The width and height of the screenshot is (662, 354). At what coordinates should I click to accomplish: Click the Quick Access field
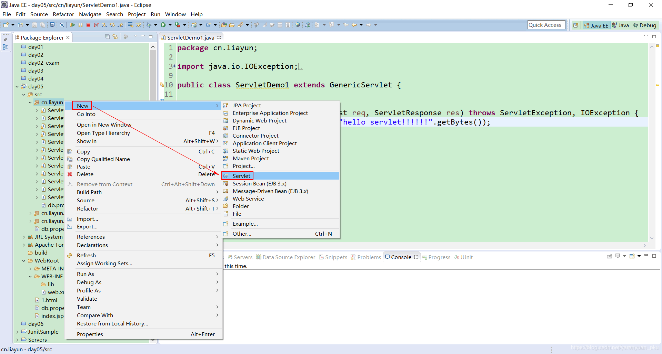click(x=546, y=25)
